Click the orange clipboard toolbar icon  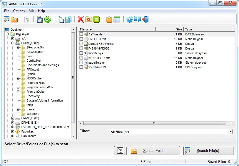tap(109, 19)
